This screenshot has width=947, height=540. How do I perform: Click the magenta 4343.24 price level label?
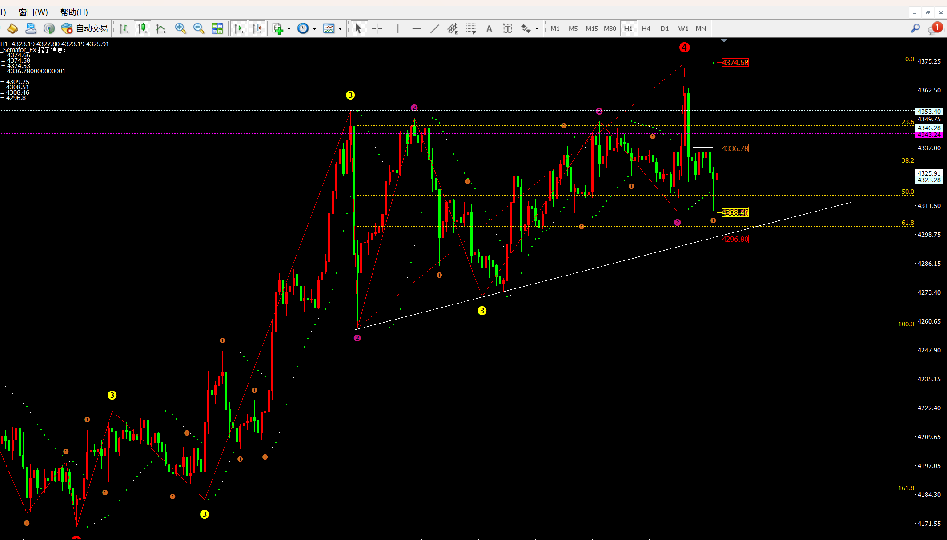(929, 135)
